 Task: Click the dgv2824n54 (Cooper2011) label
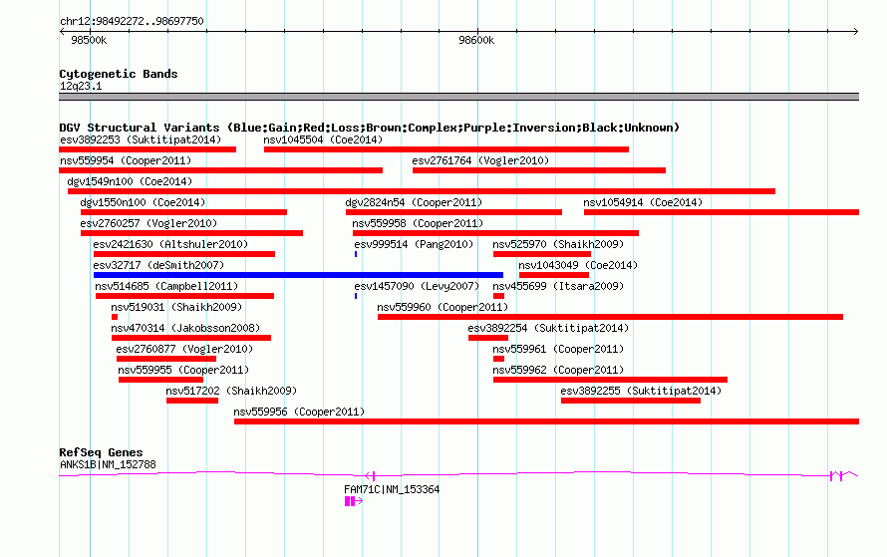coord(414,202)
